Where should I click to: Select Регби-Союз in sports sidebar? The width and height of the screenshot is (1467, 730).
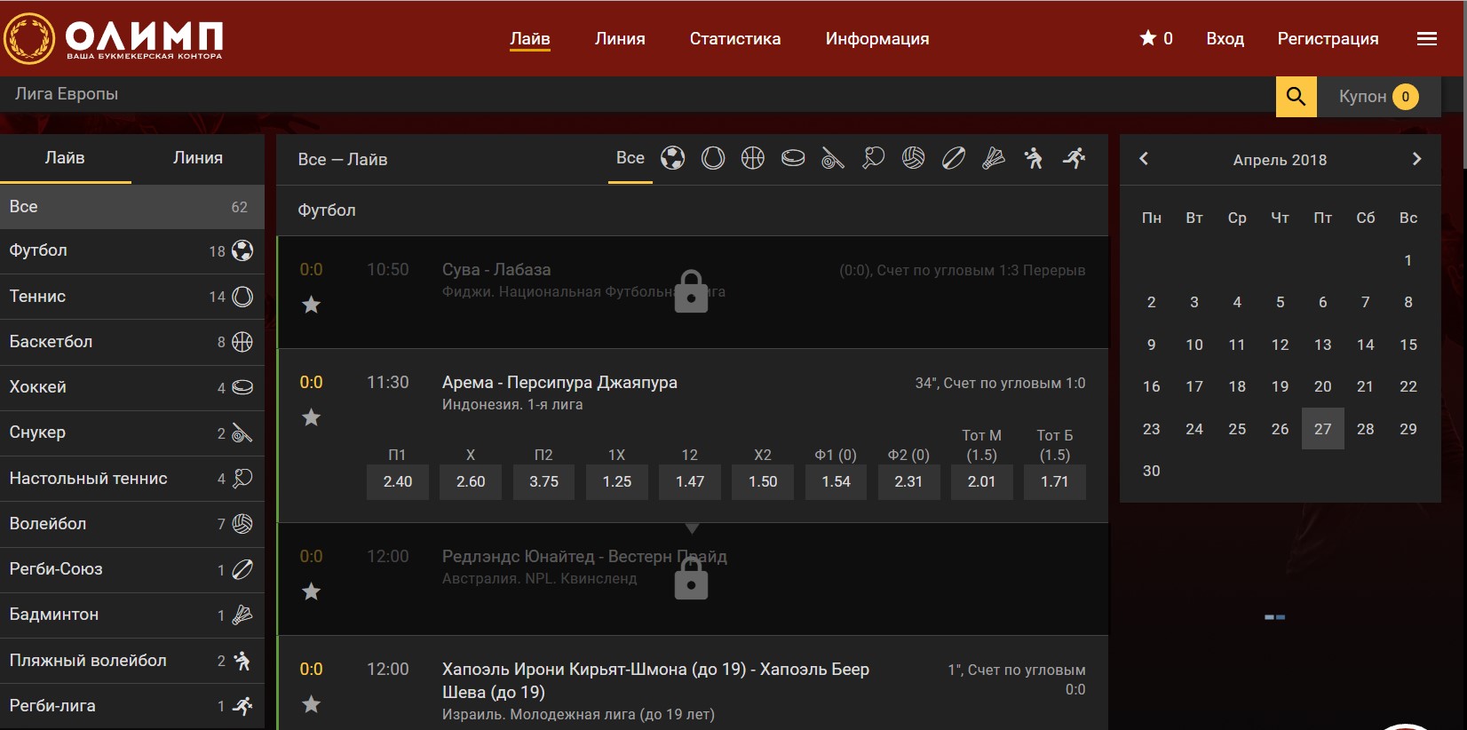point(132,569)
